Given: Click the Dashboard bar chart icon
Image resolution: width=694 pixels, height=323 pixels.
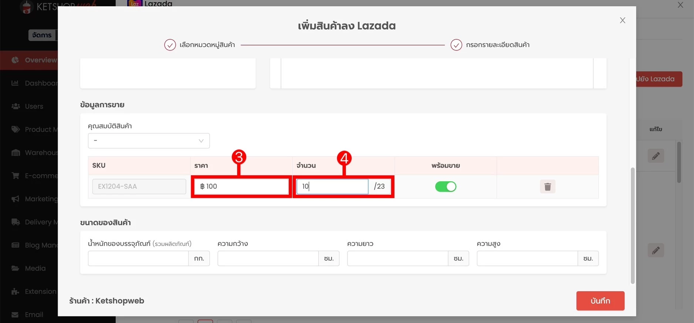Looking at the screenshot, I should pos(15,83).
